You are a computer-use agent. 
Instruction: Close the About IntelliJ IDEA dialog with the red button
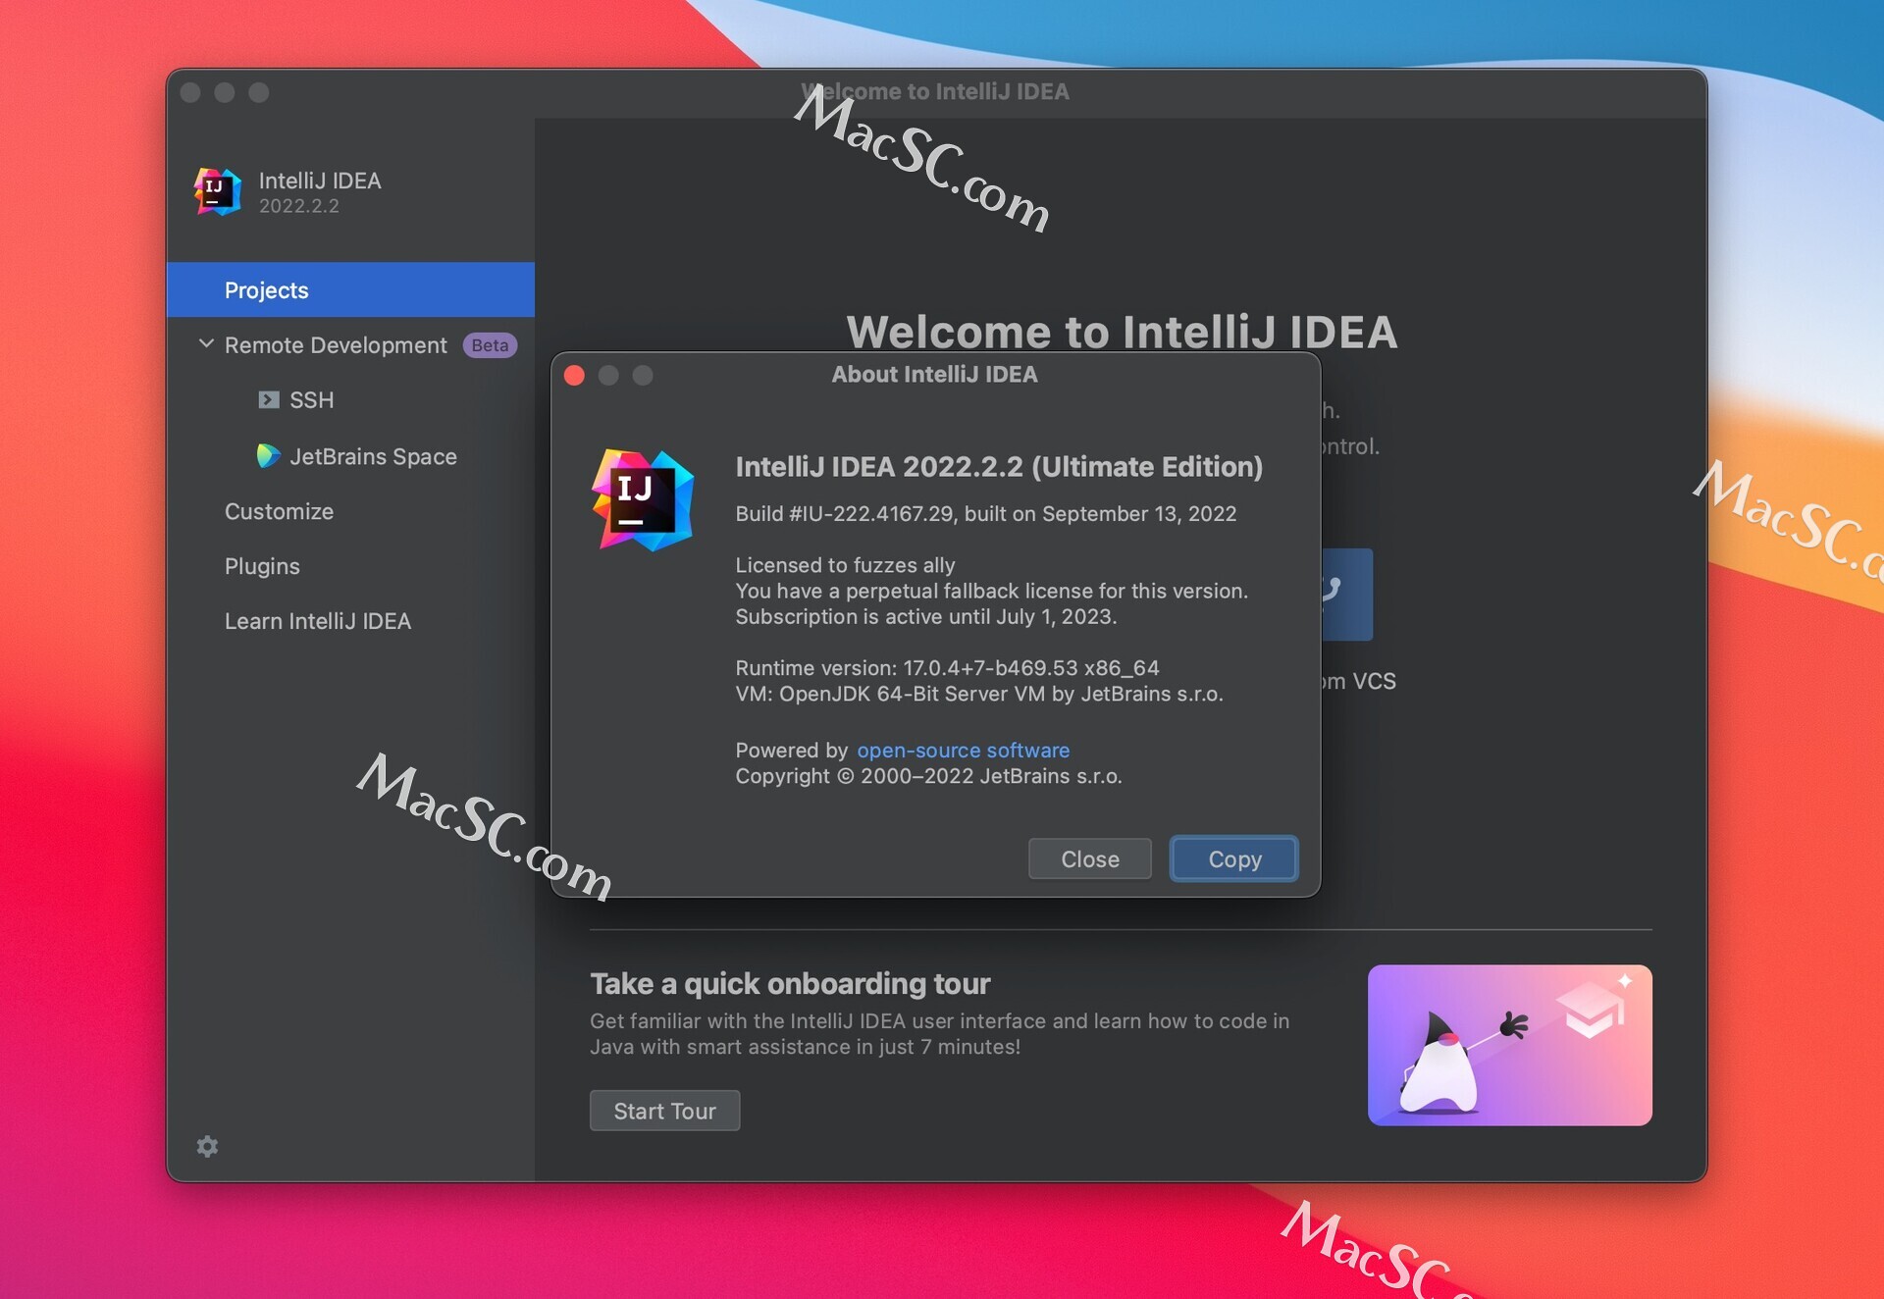575,375
